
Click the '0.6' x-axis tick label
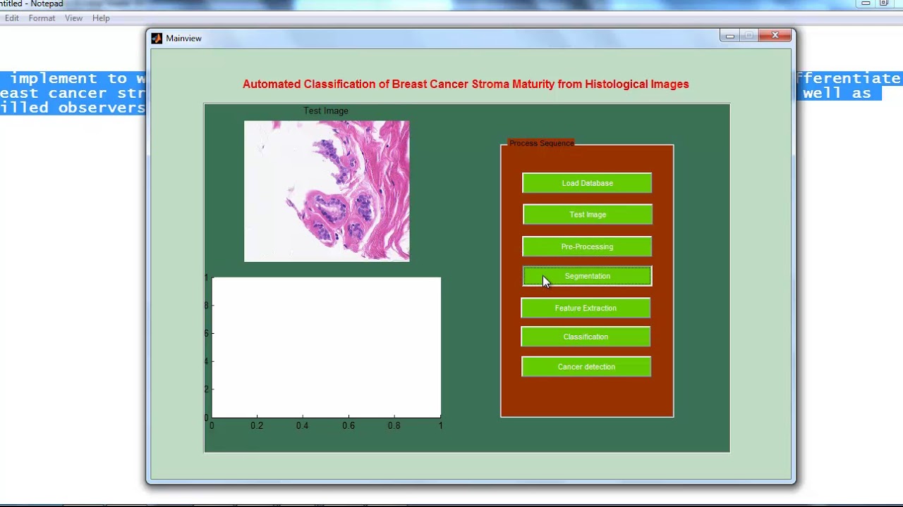tap(349, 425)
